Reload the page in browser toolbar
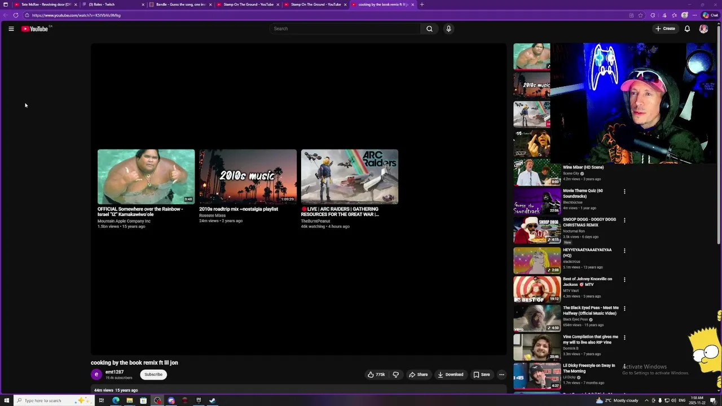722x406 pixels. [x=16, y=15]
